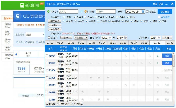Uncheck the D字头 train type checkbox
Screen dimensions: 176x108
coord(75,17)
